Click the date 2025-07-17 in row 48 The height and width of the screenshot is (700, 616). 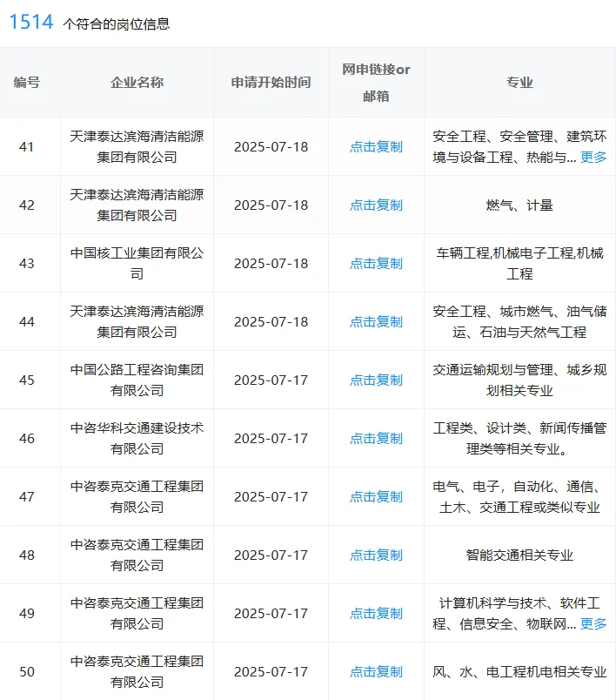pos(271,555)
